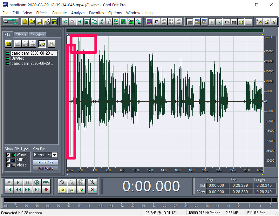The width and height of the screenshot is (279, 216).
Task: Go to end transport button
Action: (x=37, y=190)
